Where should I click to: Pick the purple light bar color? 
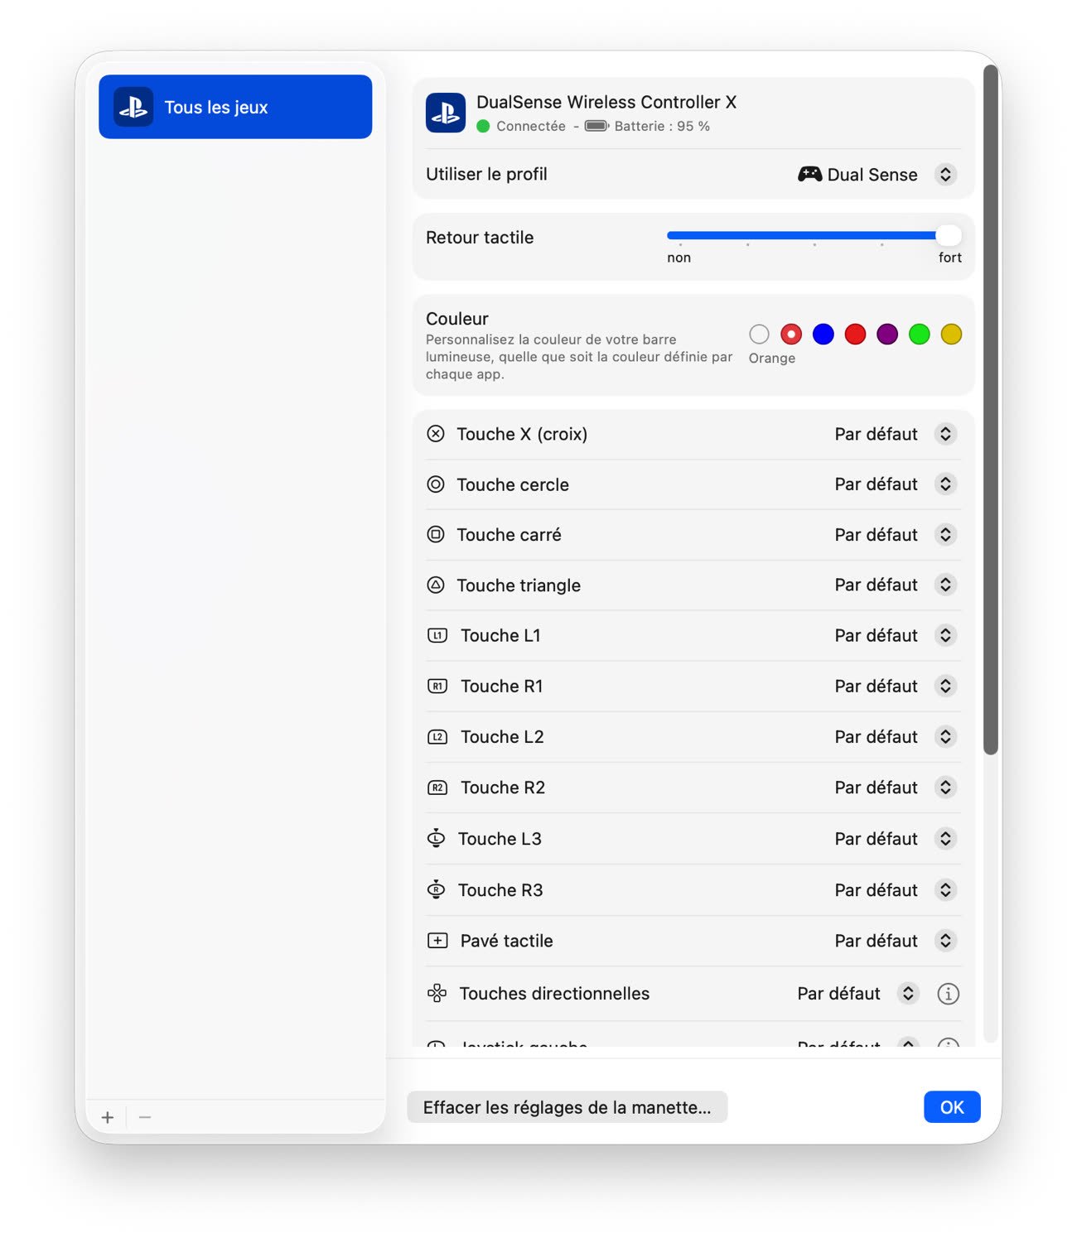pyautogui.click(x=887, y=334)
